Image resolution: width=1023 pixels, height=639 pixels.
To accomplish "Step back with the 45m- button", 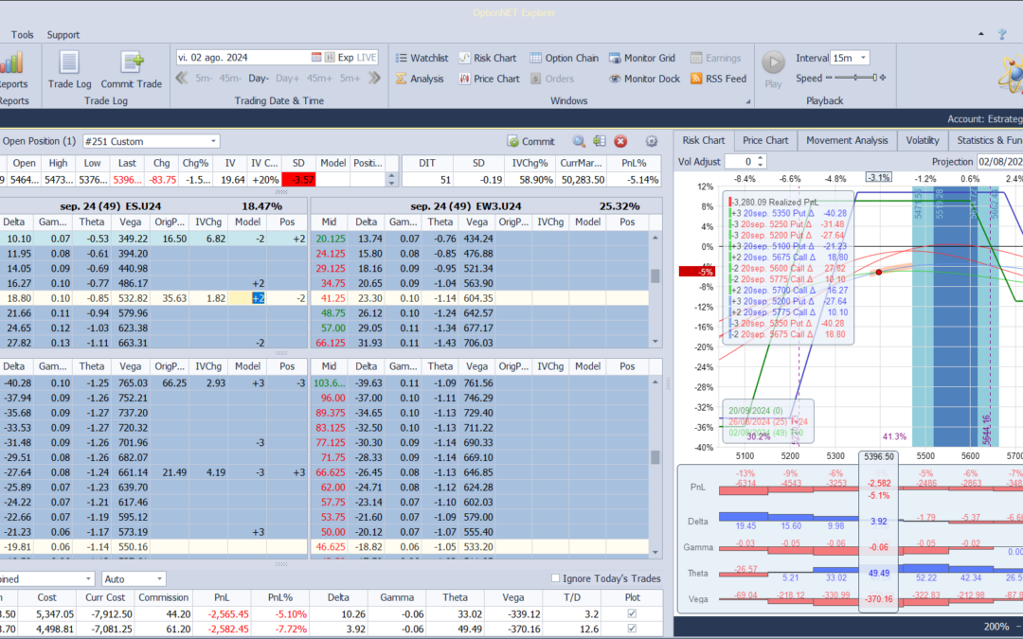I will pyautogui.click(x=229, y=79).
